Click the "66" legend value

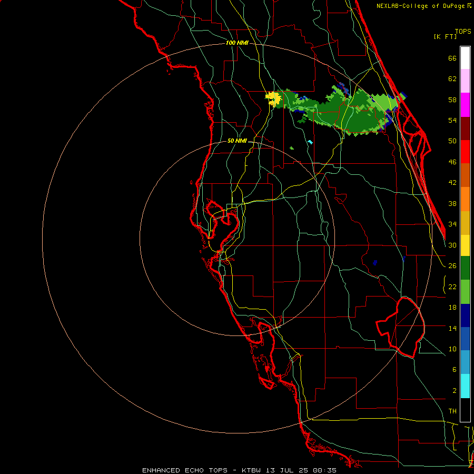(452, 58)
